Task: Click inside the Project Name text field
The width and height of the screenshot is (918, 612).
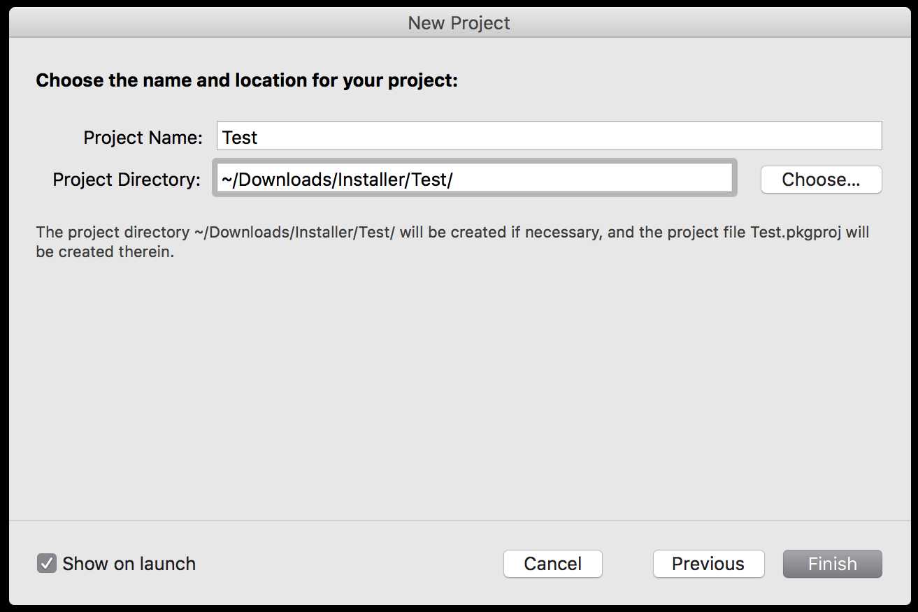Action: pyautogui.click(x=549, y=136)
